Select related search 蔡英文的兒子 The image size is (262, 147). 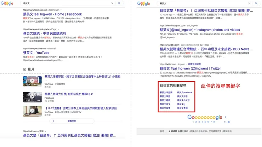(x=183, y=100)
